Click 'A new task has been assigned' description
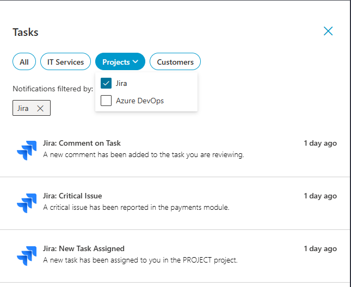Viewport: 351px width, 287px height. pyautogui.click(x=140, y=260)
